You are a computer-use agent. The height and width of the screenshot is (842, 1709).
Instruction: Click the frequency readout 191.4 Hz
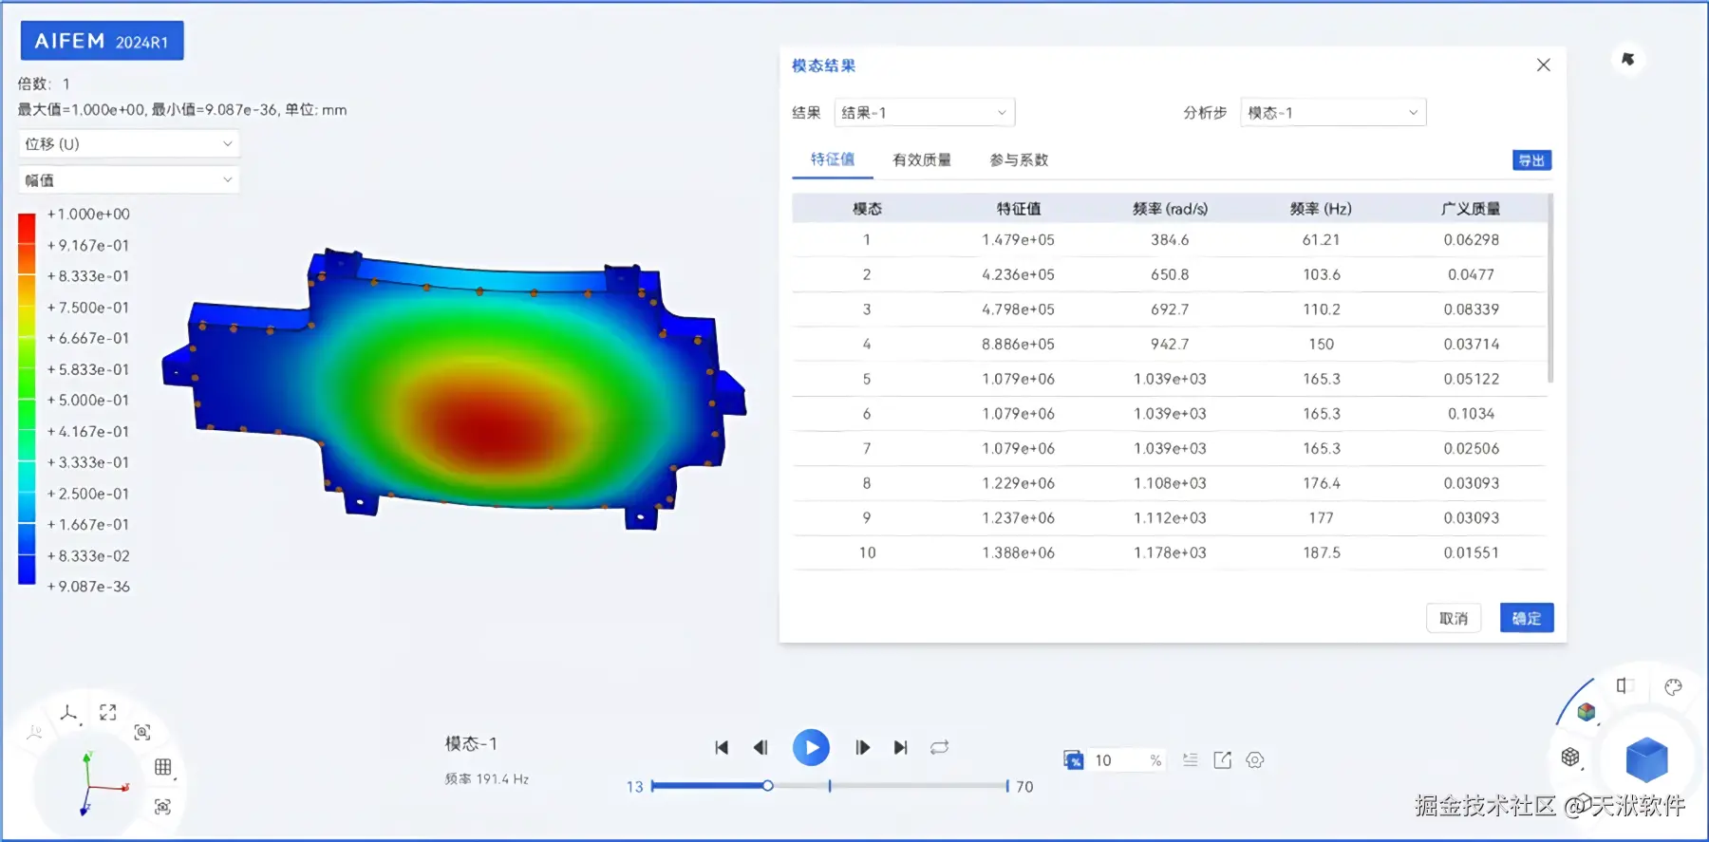[x=486, y=779]
